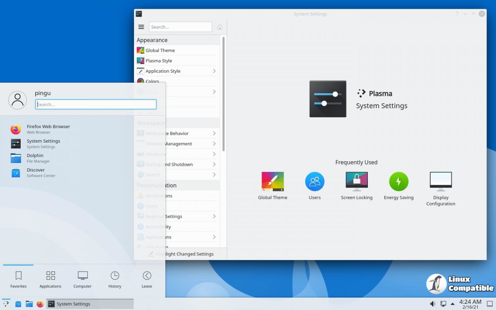Open Display Configuration icon
Viewport: 496px width, 310px height.
441,189
